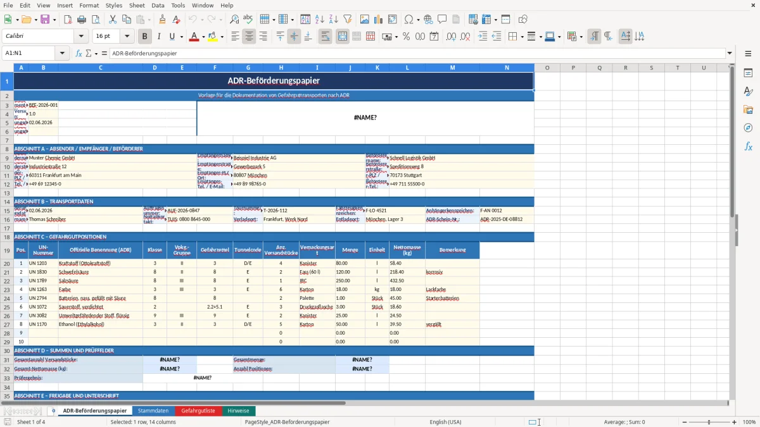Apply yellow Background Color highlight
The width and height of the screenshot is (760, 427).
pos(212,37)
